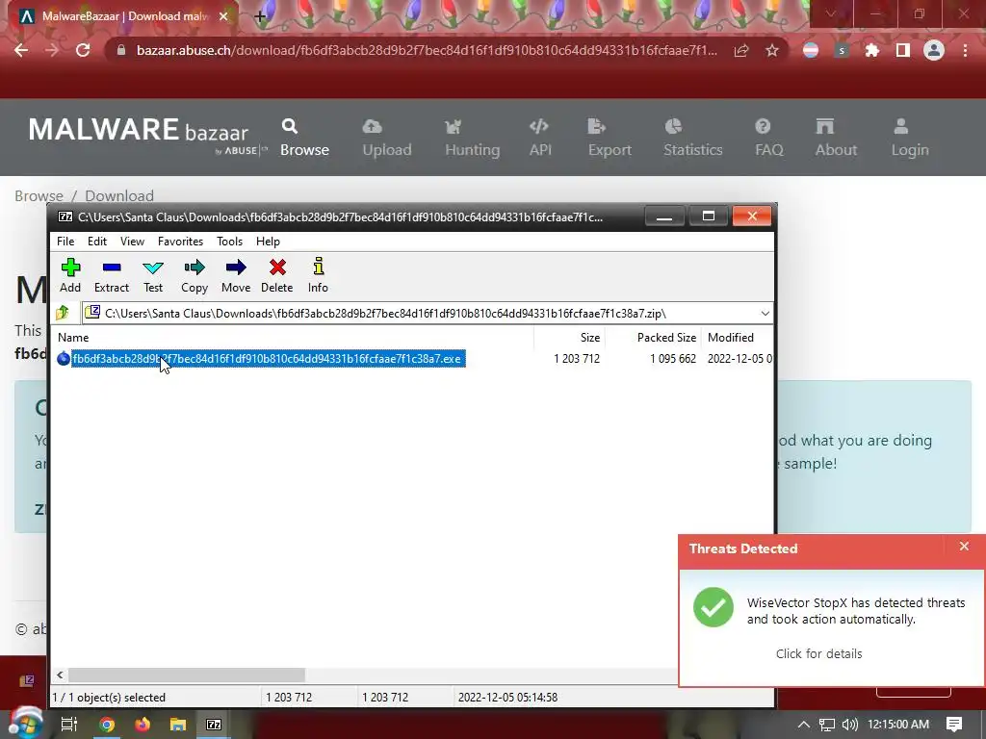Open the Windows notification center
986x739 pixels.
(954, 725)
